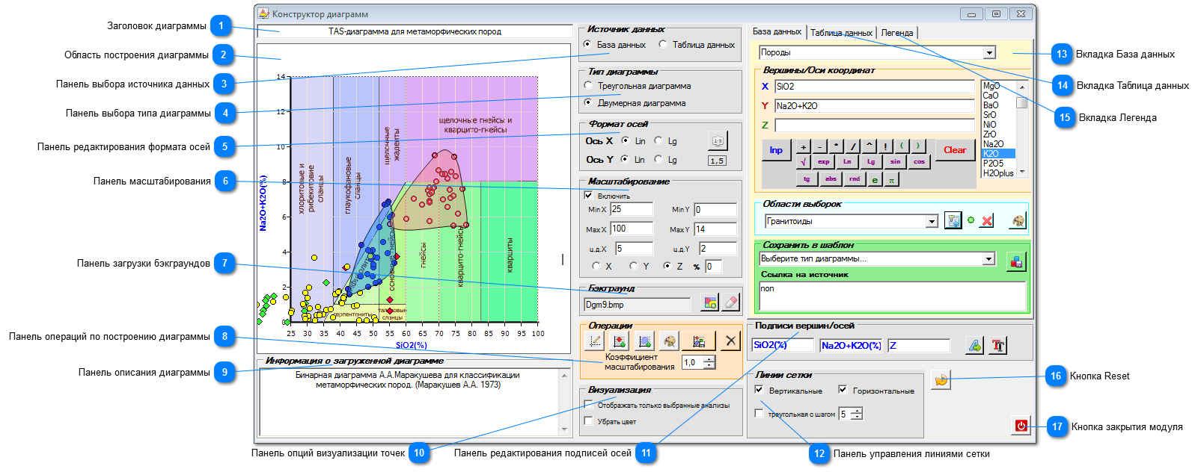Enable Отображать только выбранные анализы checkbox
This screenshot has height=472, width=1201.
click(x=588, y=405)
